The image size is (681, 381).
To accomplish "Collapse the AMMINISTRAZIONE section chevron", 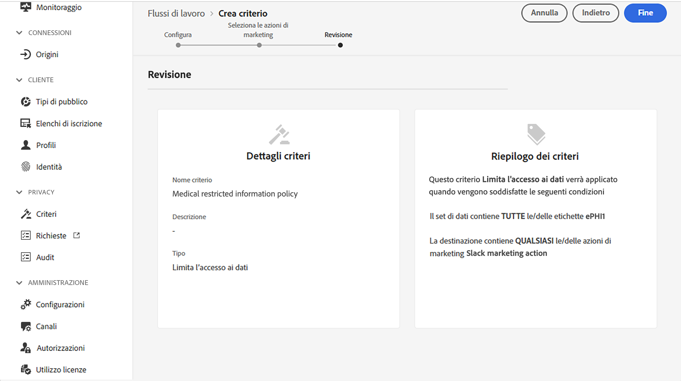I will pos(19,283).
